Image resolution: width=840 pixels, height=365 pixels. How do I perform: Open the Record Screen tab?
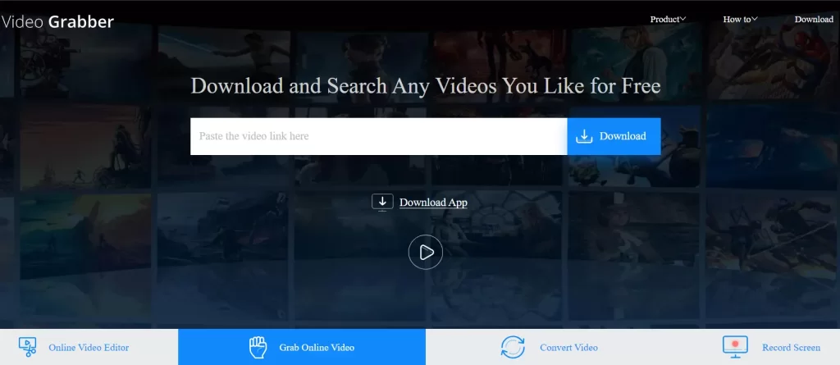(771, 347)
